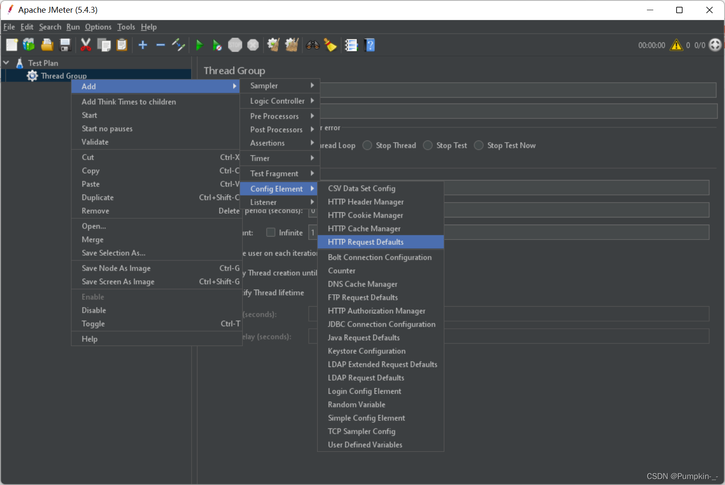Select the Stop Test radio button
The width and height of the screenshot is (725, 485).
tap(428, 145)
